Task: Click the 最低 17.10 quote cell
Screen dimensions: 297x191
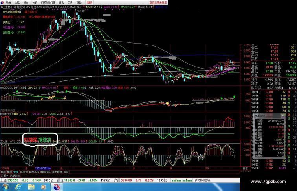Action: point(262,71)
